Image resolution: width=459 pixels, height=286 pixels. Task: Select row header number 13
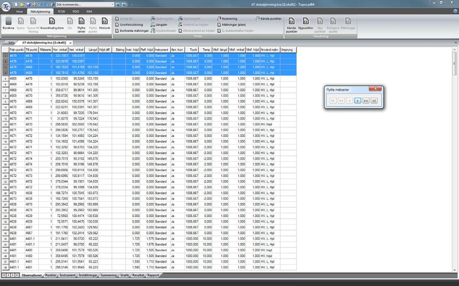(x=5, y=124)
